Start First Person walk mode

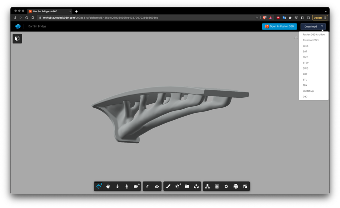(127, 186)
